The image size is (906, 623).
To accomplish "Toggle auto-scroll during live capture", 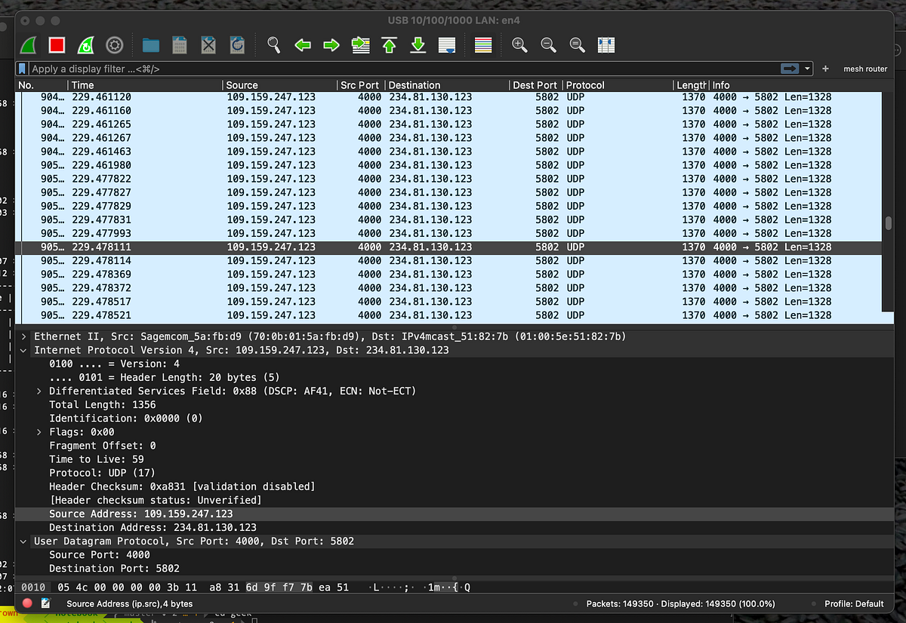I will point(447,45).
